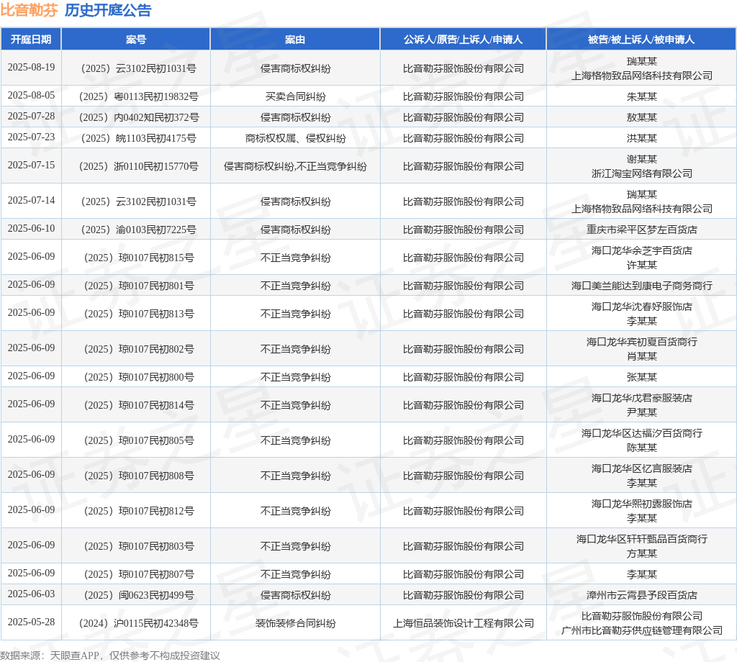Click defendant 重庆市梁平区梦左百货店
Viewport: 737px width, 662px height.
coord(641,230)
